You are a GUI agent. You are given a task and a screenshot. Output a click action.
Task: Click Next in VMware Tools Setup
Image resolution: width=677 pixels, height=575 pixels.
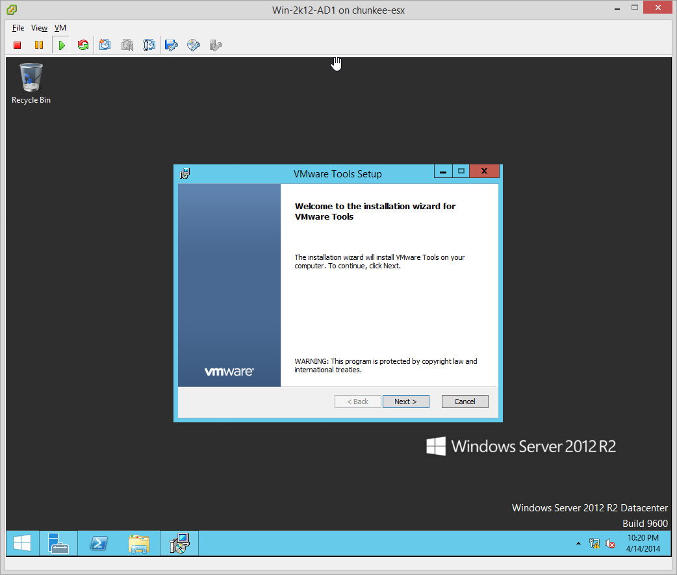(x=405, y=402)
